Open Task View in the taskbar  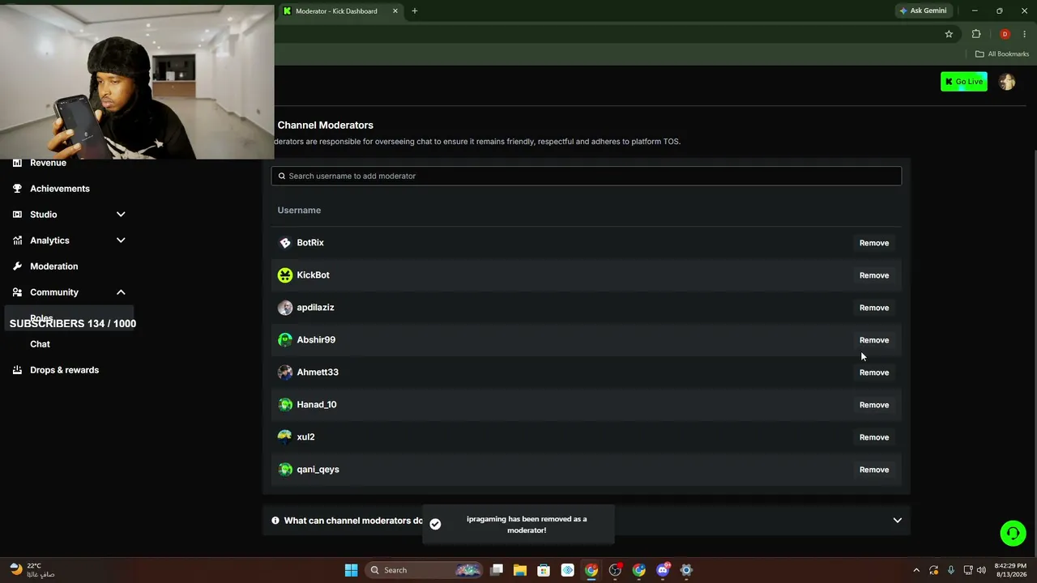496,570
